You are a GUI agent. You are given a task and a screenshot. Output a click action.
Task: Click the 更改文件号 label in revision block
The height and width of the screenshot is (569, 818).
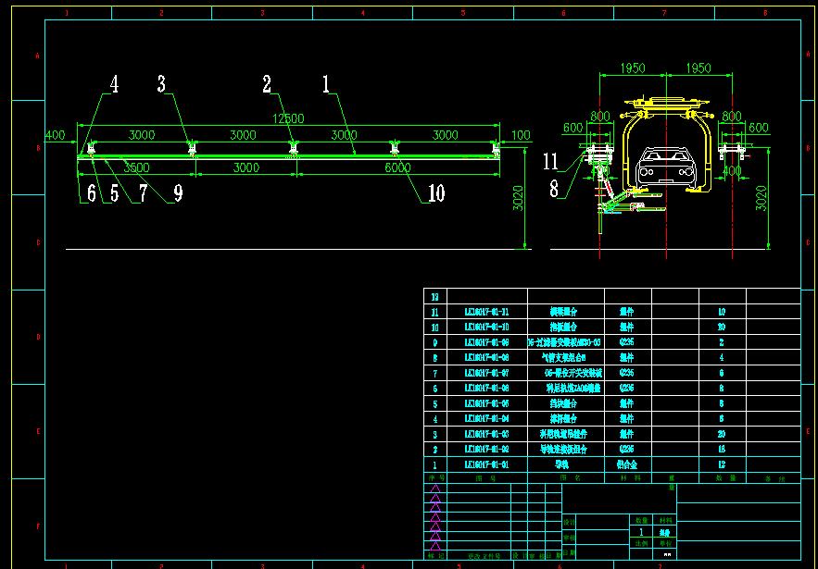483,555
